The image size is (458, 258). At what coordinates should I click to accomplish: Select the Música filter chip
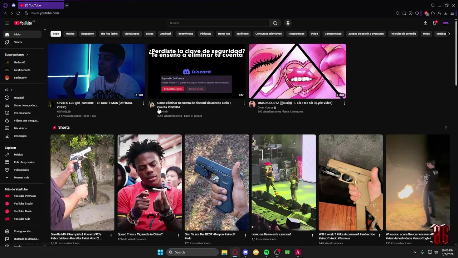coord(70,34)
